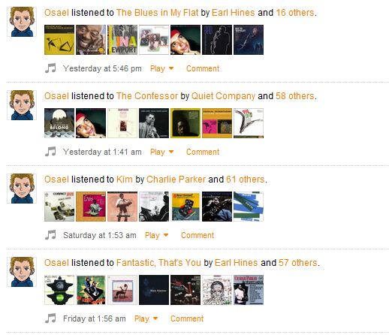This screenshot has height=335, width=389.
Task: Open Osael's avatar on the Earl Hines Blues post
Action: tap(22, 22)
